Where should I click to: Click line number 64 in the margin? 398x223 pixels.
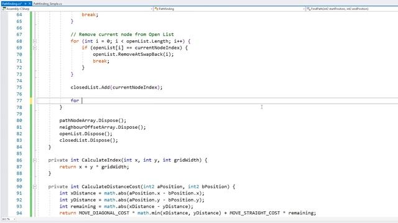[x=19, y=15]
